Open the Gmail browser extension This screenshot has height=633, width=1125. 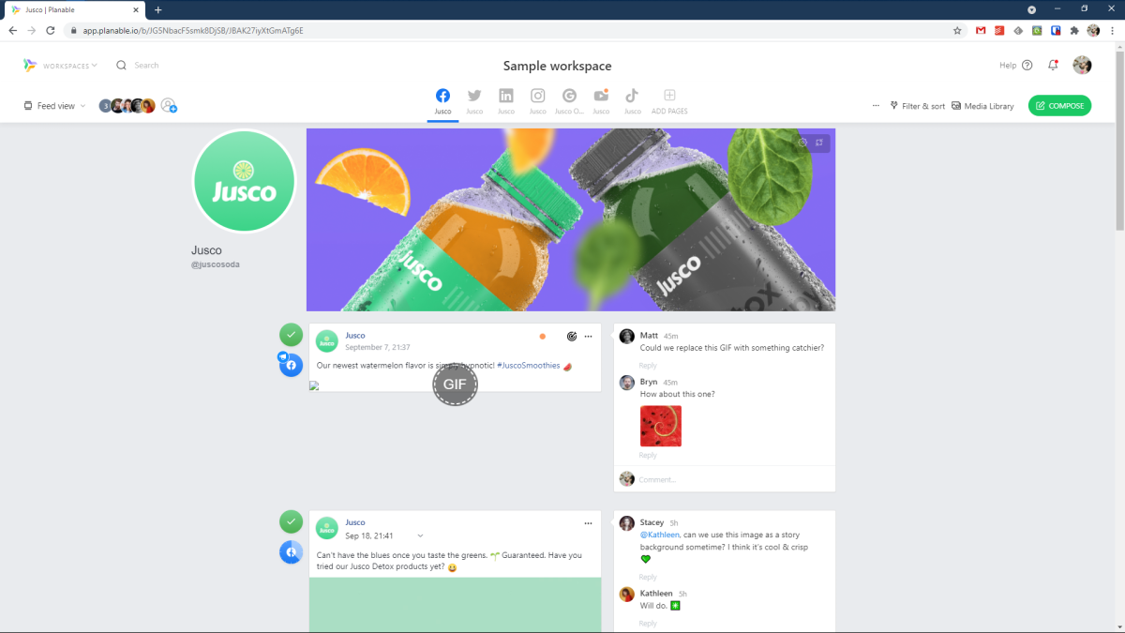pyautogui.click(x=981, y=30)
